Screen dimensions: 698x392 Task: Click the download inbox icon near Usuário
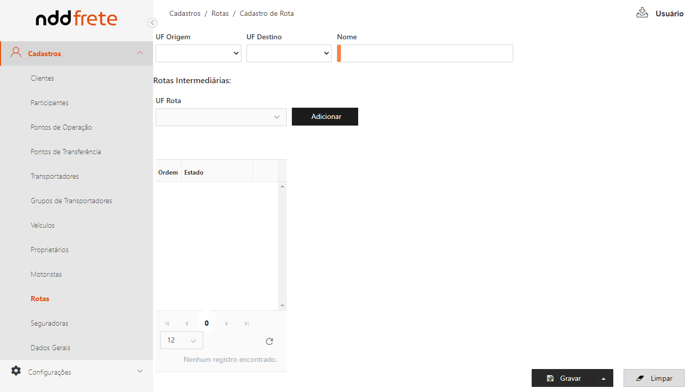[642, 13]
